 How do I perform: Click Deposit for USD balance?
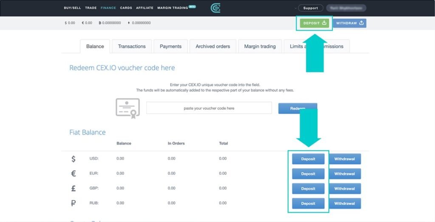click(308, 159)
